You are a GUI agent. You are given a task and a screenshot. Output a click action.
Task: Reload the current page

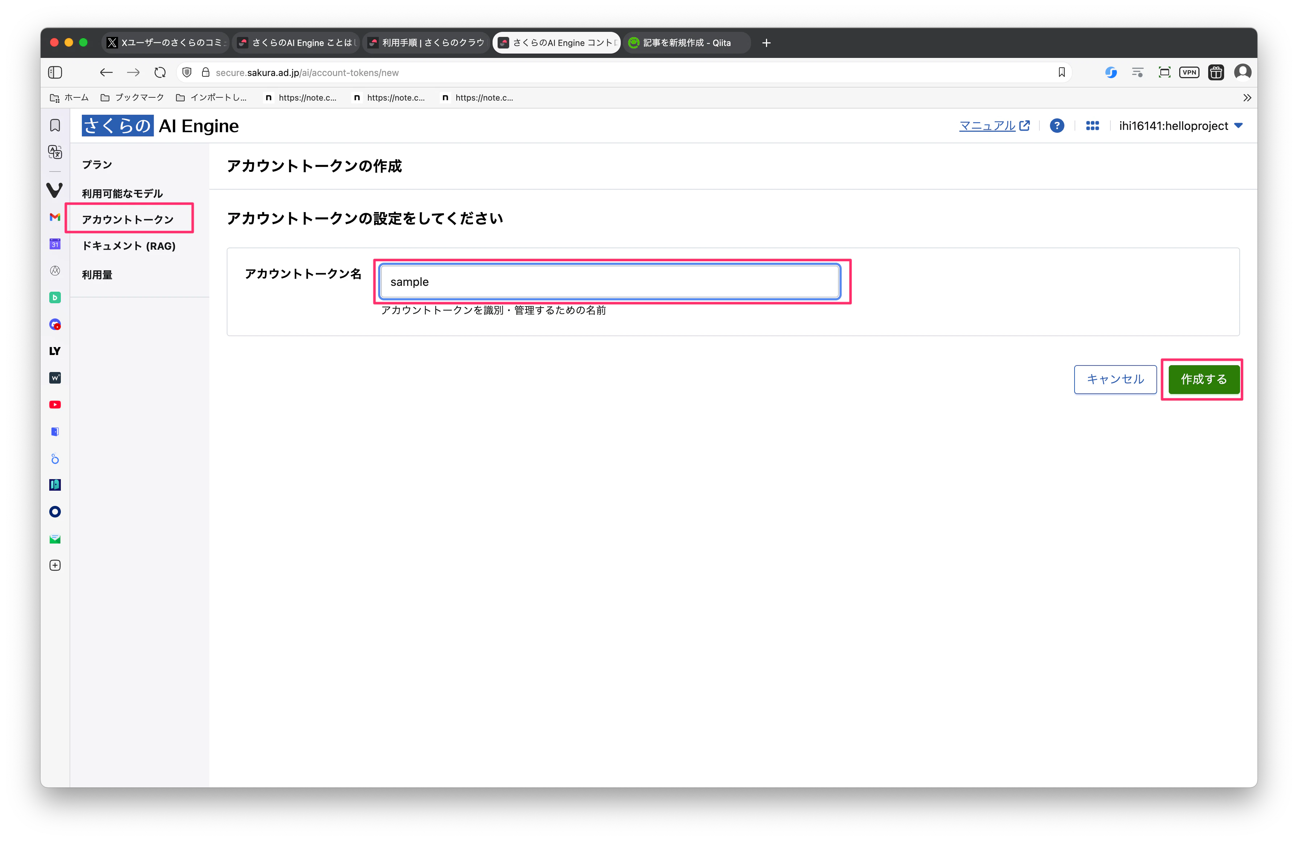pyautogui.click(x=159, y=72)
